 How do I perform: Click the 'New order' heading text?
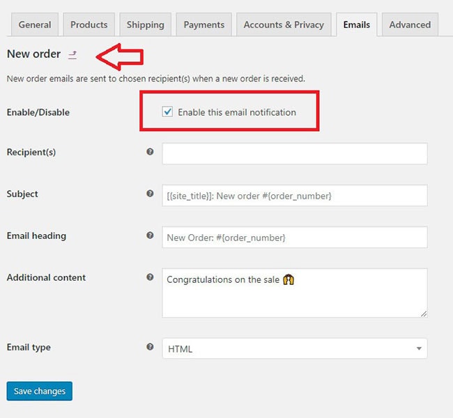tap(34, 54)
